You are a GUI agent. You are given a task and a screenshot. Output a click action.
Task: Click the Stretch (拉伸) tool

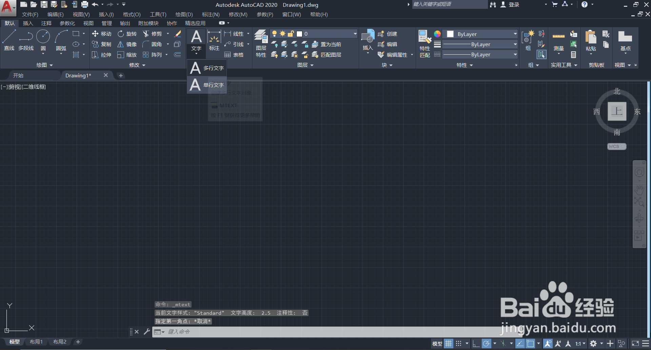102,55
